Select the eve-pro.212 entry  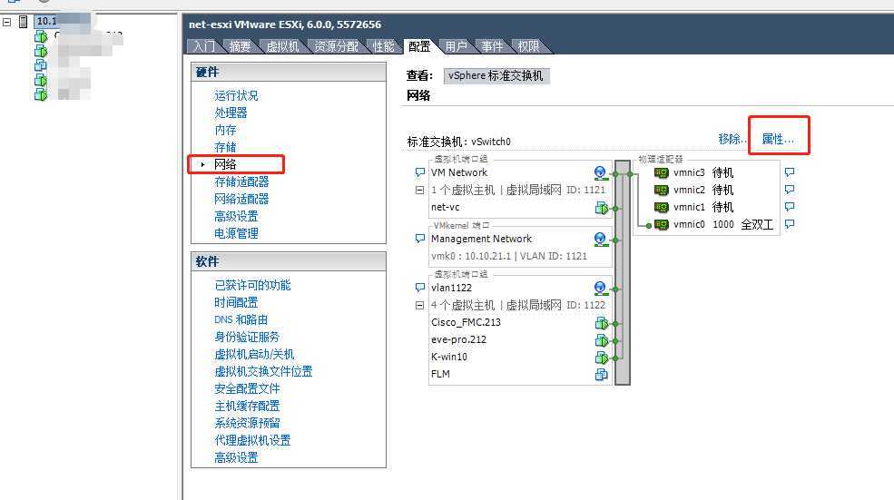pyautogui.click(x=459, y=339)
